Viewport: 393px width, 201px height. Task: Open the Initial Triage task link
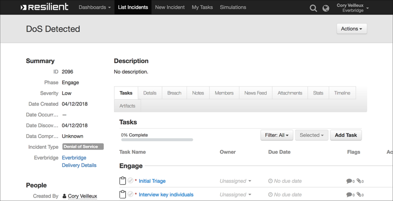(x=152, y=181)
